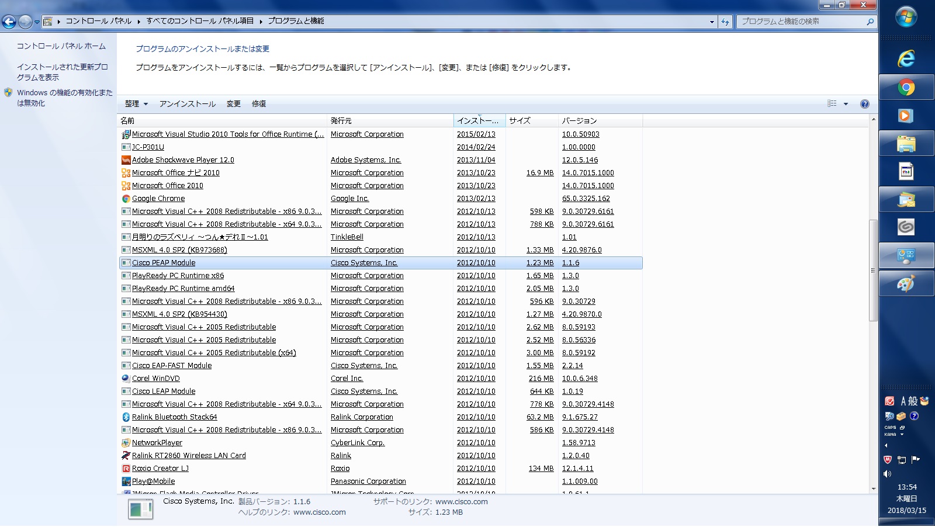Click the アンインストール toolbar button
The image size is (935, 527).
coord(188,104)
